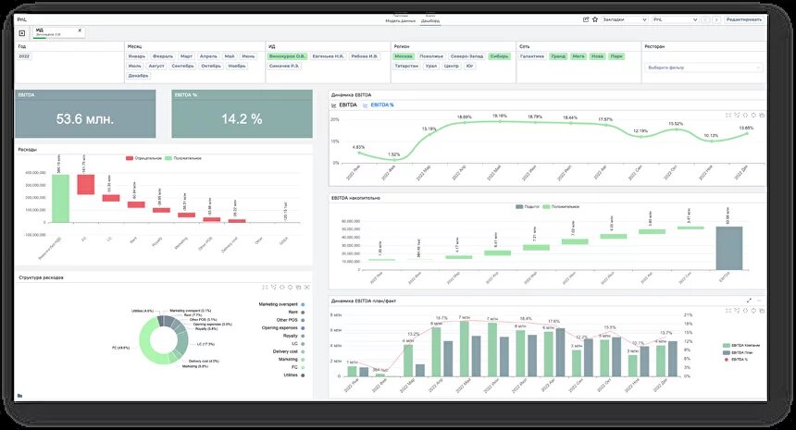The width and height of the screenshot is (796, 430).
Task: Click fifth toolbar icon on Структура расходов chart
Action: (x=298, y=288)
